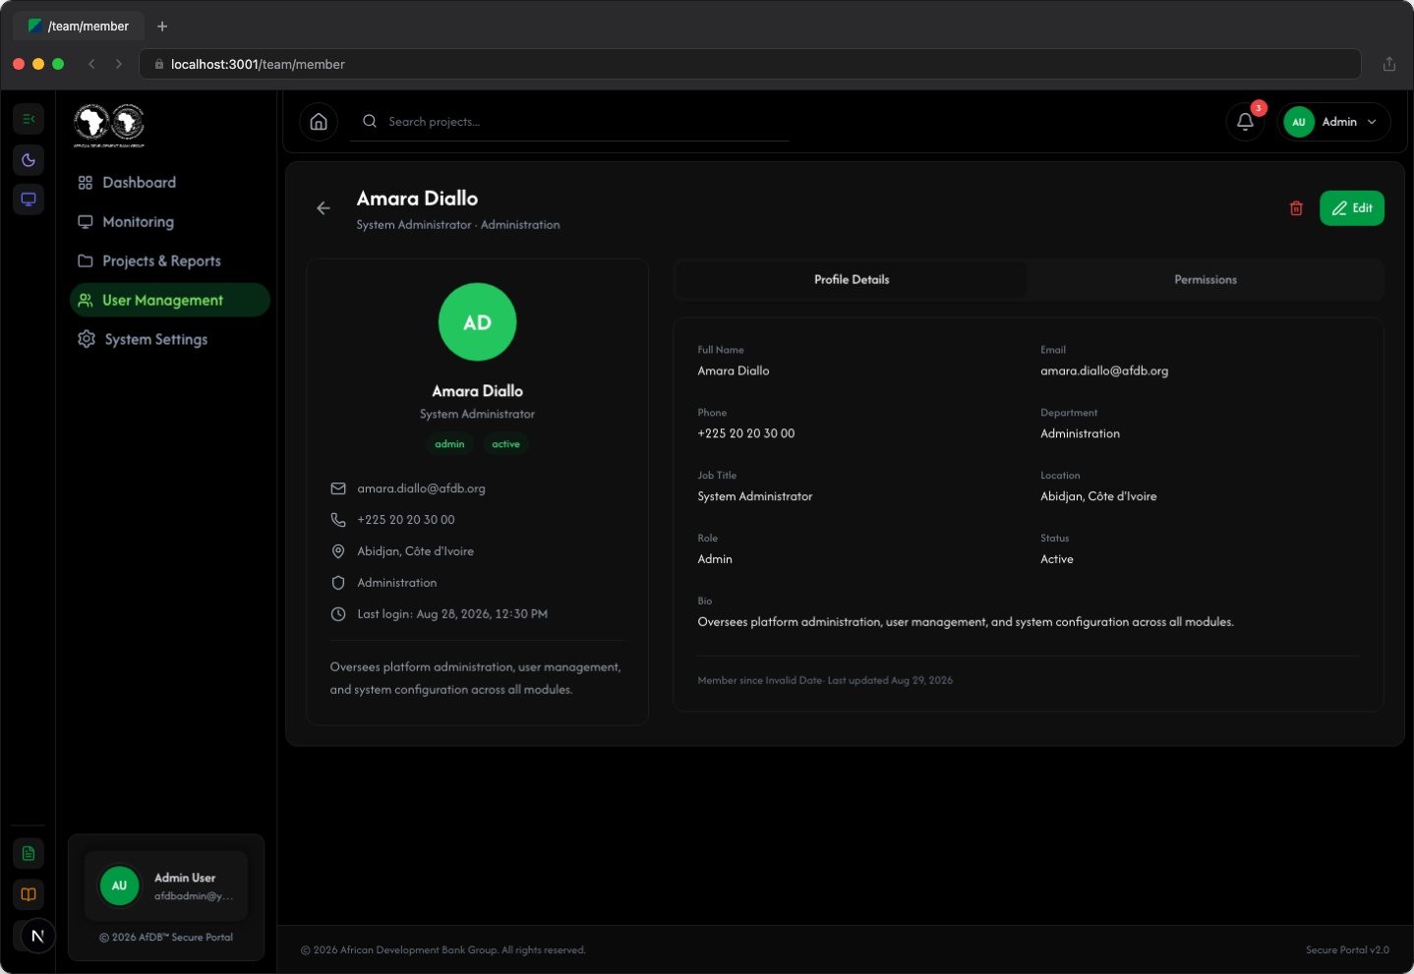1414x974 pixels.
Task: Expand the Admin account dropdown
Action: 1333,122
